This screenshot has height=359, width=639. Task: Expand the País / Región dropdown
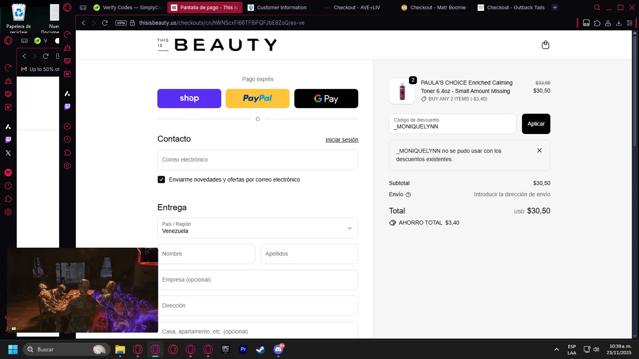258,228
